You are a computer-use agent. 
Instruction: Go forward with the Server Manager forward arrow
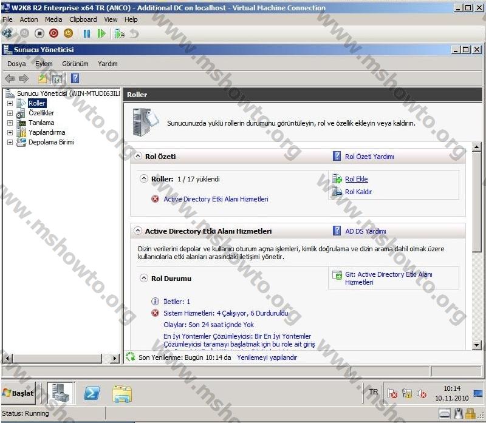coord(24,78)
